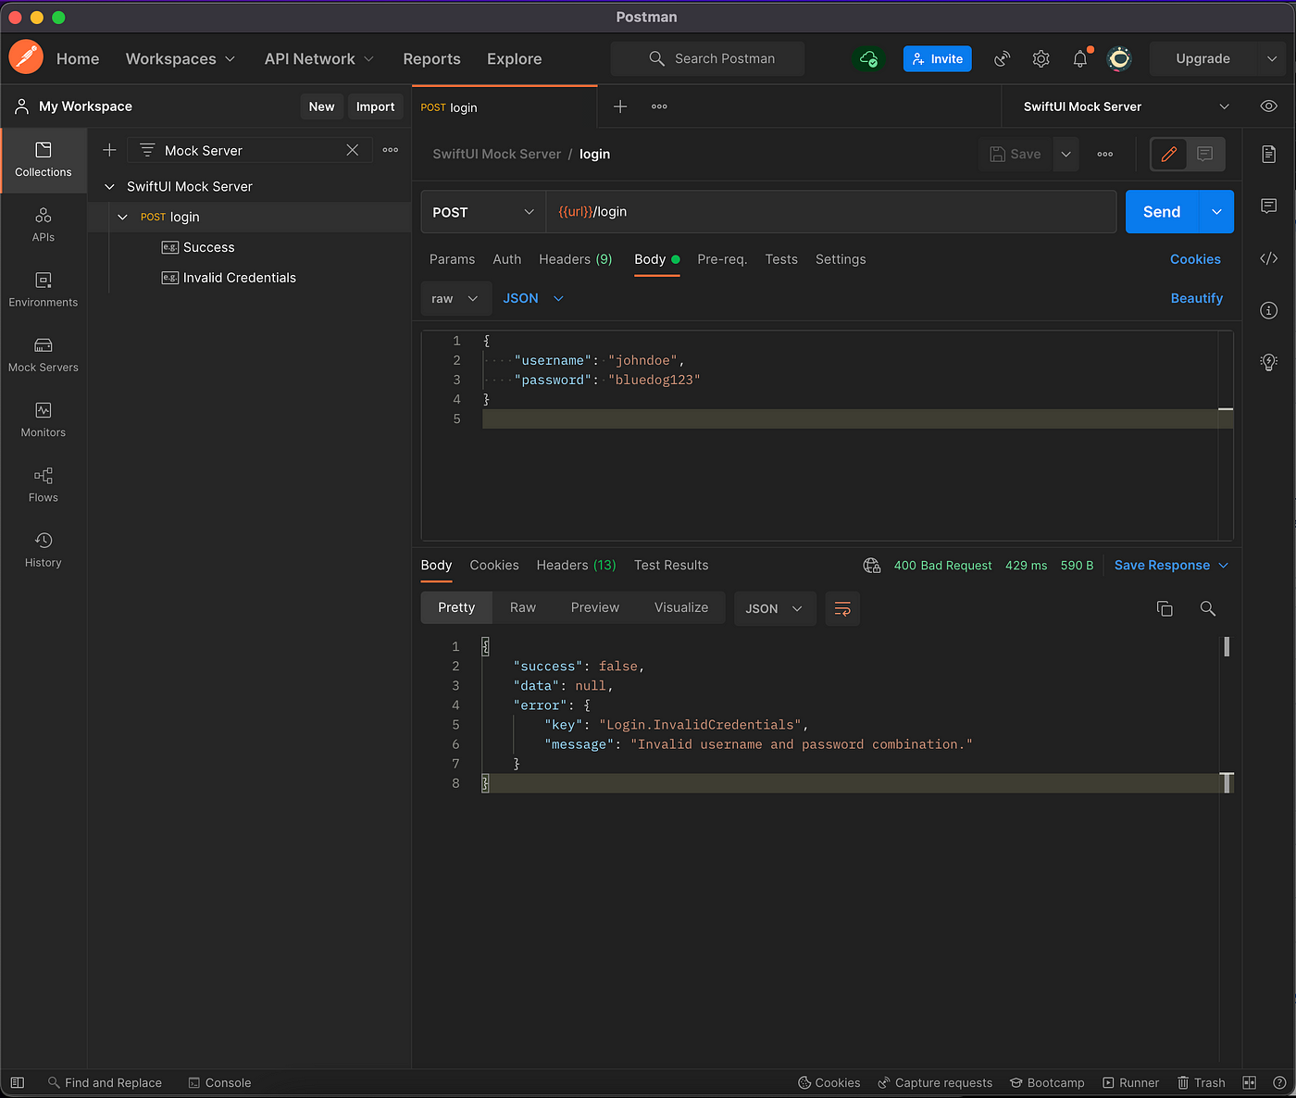Open collection options ellipsis in sidebar
This screenshot has width=1296, height=1098.
coord(391,150)
